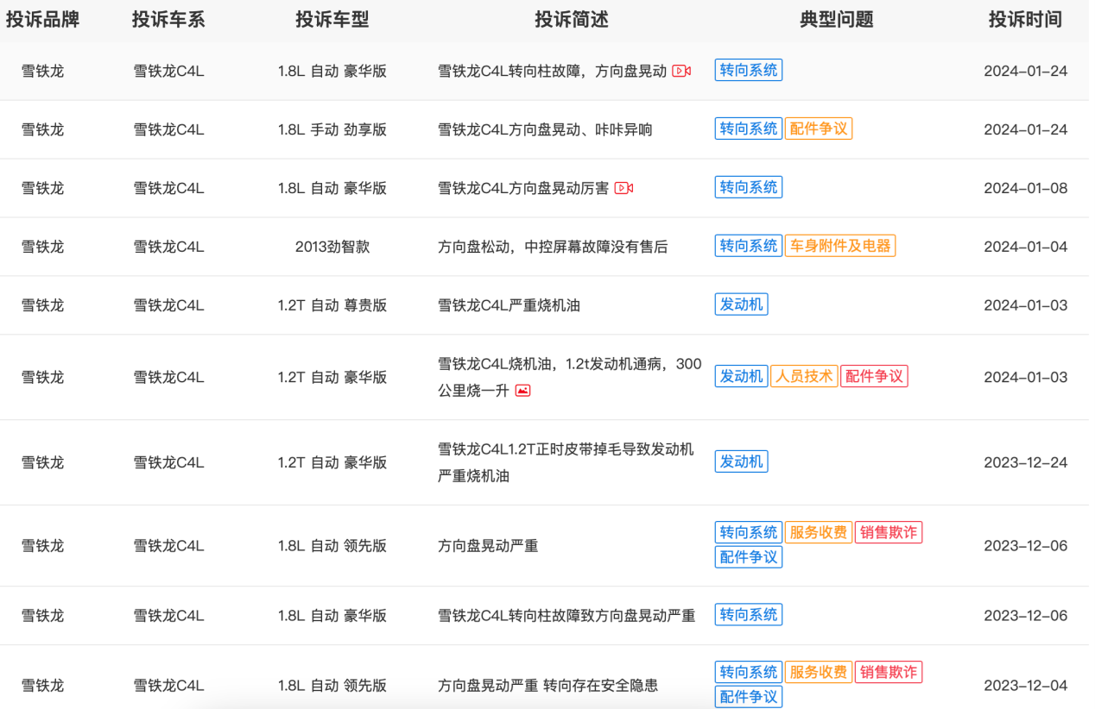This screenshot has width=1095, height=709.
Task: Click the 投诉车型 column header
Action: point(332,20)
